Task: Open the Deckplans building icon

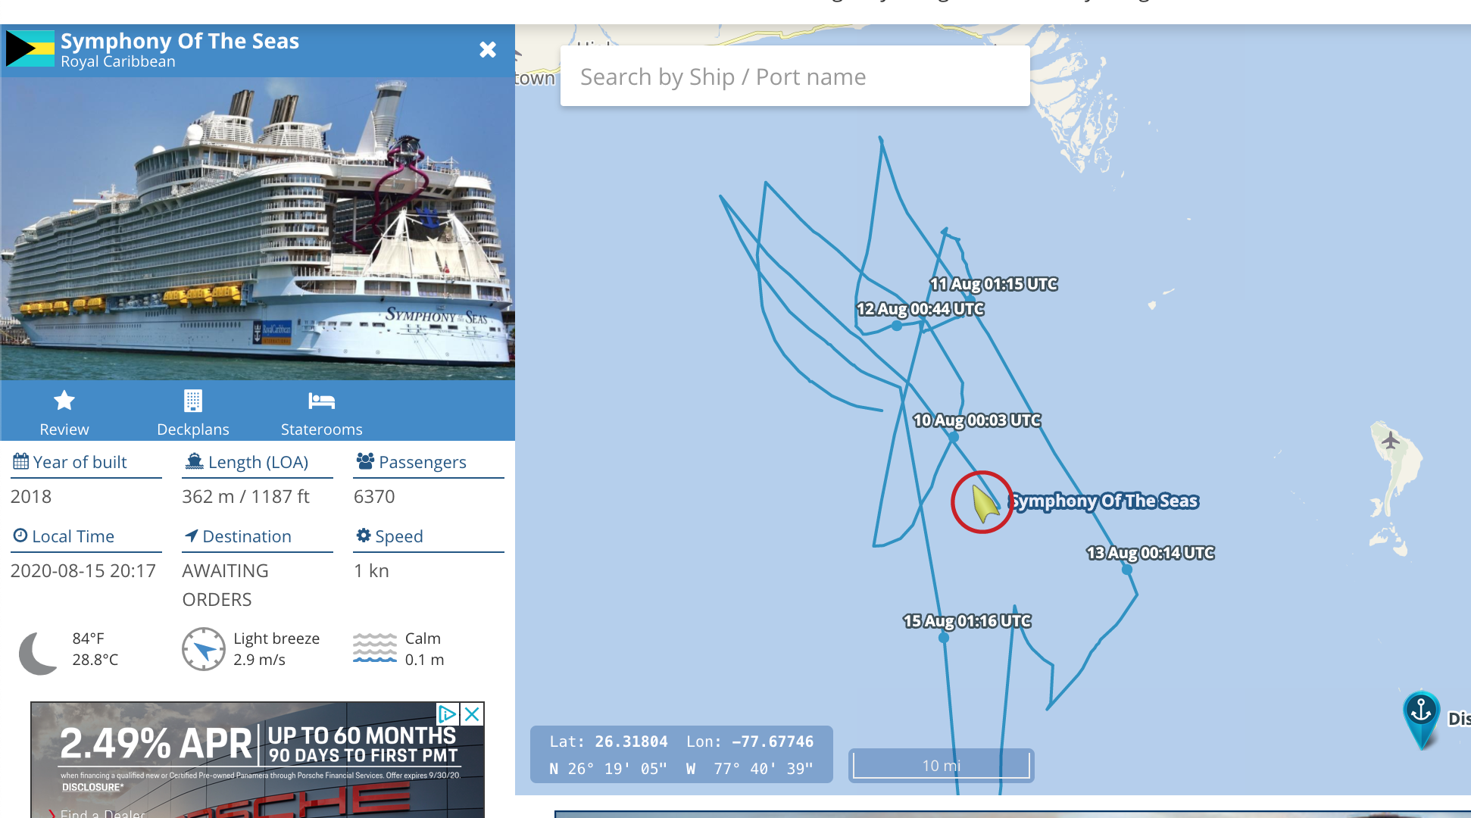Action: click(x=193, y=400)
